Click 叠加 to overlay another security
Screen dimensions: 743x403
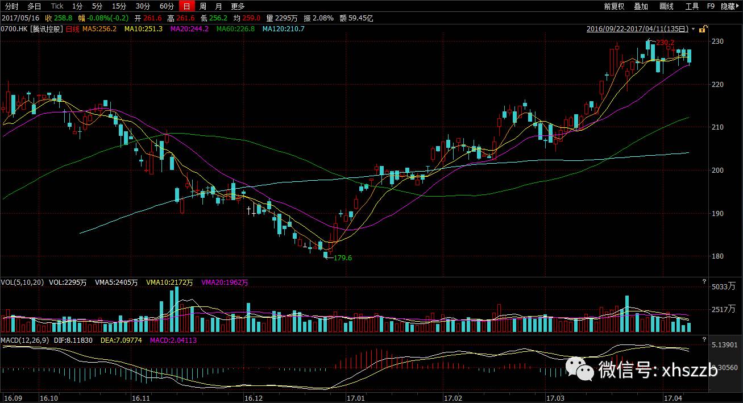[x=641, y=6]
